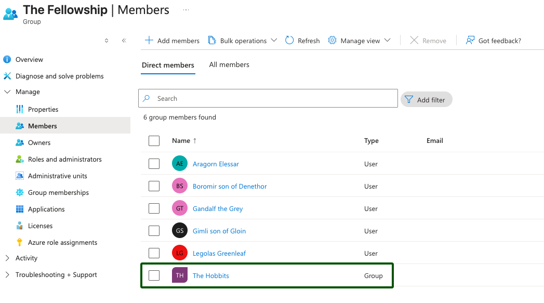The image size is (544, 303).
Task: Click the BS avatar for Boromir
Action: 180,186
